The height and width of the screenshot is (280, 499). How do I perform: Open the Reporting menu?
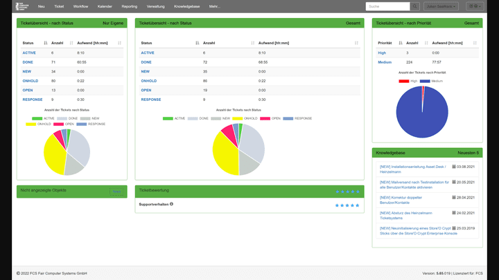[129, 6]
